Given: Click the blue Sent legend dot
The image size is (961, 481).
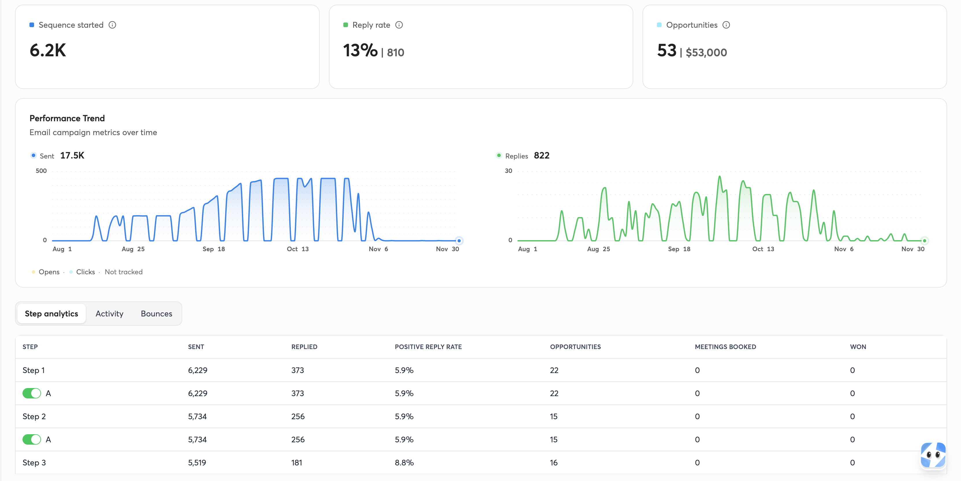Looking at the screenshot, I should (33, 156).
